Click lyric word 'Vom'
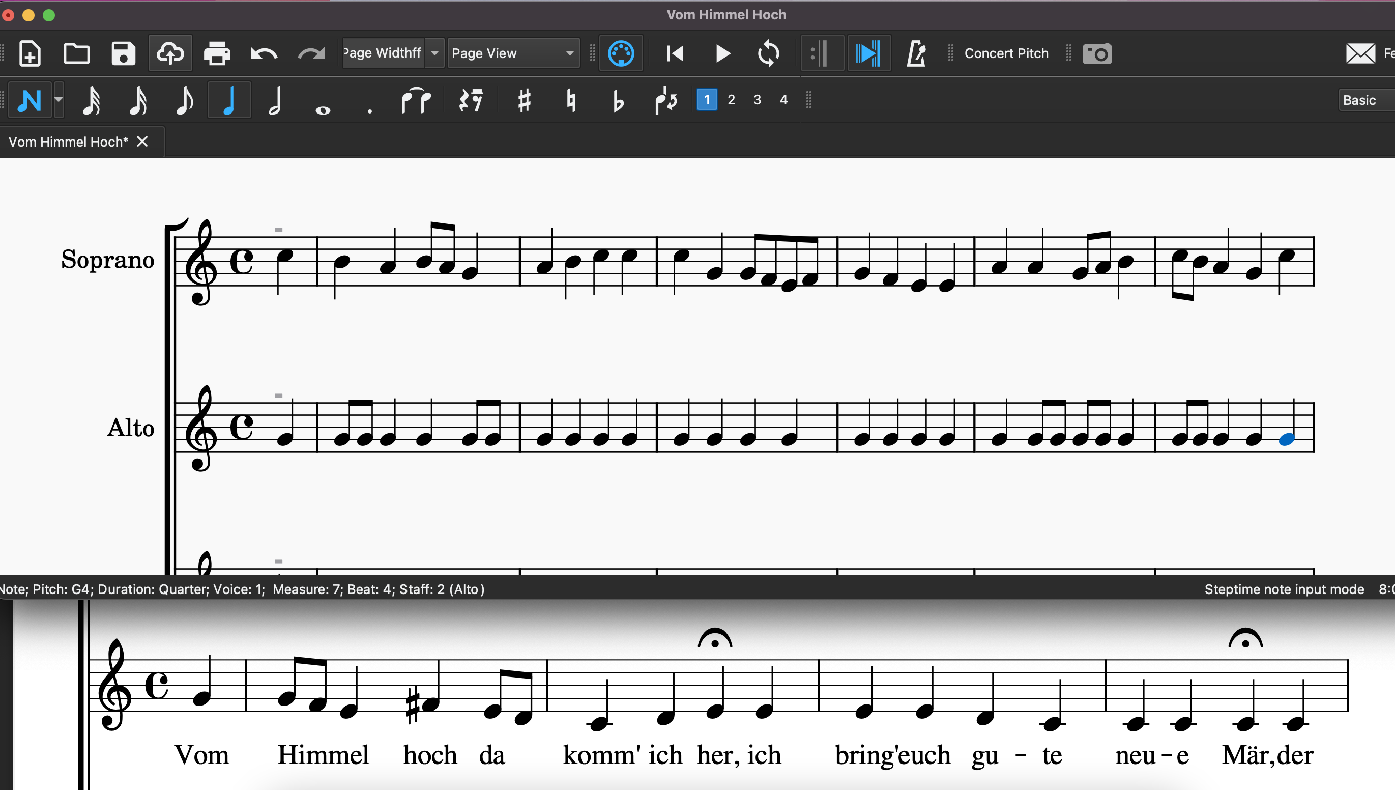 pyautogui.click(x=201, y=755)
